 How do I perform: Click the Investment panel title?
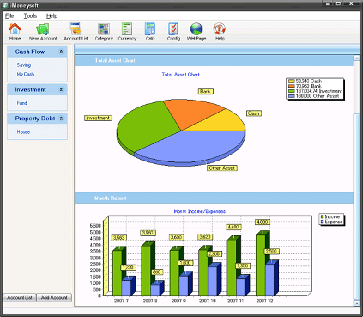30,89
